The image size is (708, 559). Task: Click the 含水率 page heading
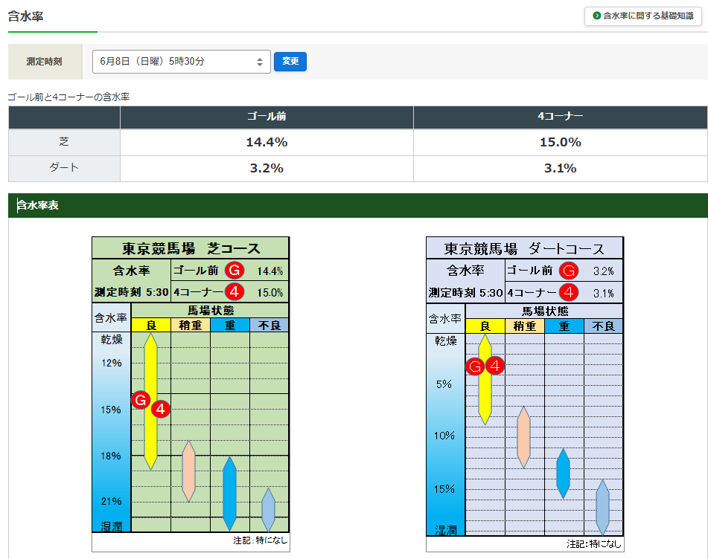click(x=26, y=16)
